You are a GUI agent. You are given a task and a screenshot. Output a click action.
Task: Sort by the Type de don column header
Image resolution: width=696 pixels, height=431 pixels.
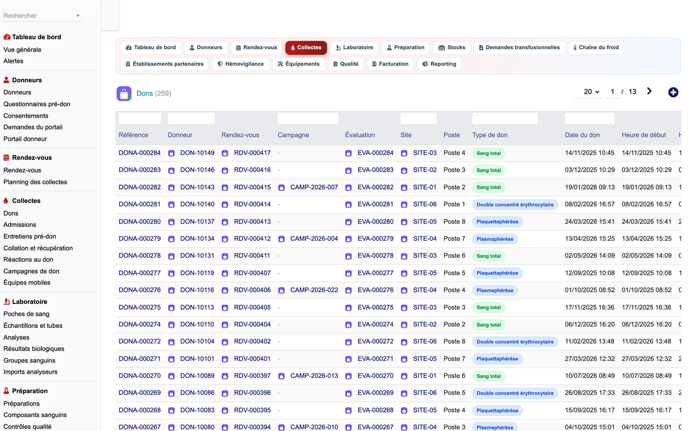click(490, 135)
